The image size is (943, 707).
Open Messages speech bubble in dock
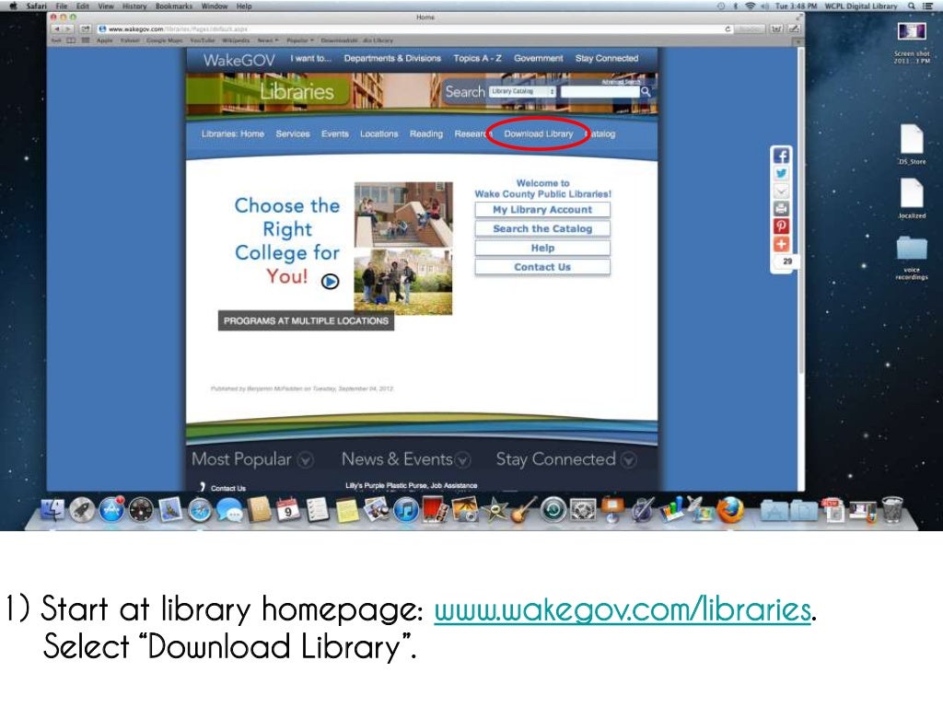[x=229, y=512]
